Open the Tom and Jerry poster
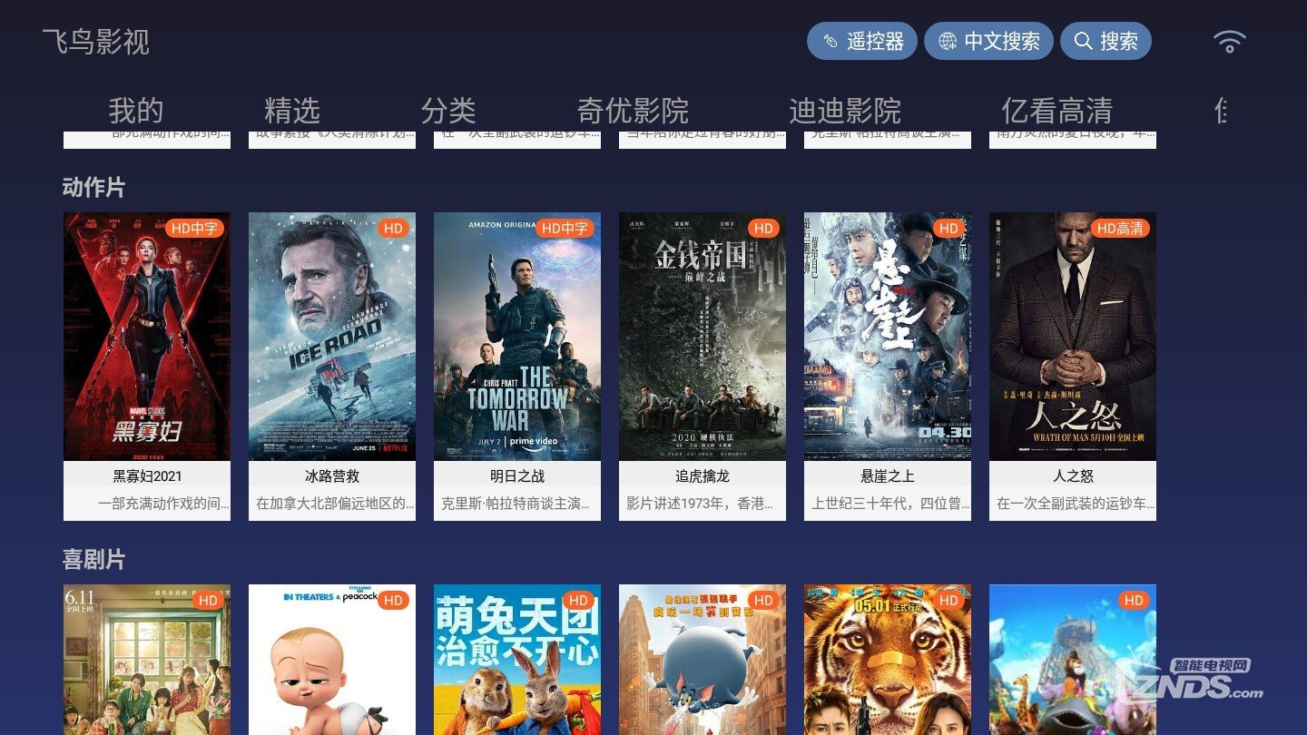The width and height of the screenshot is (1307, 735). [703, 660]
